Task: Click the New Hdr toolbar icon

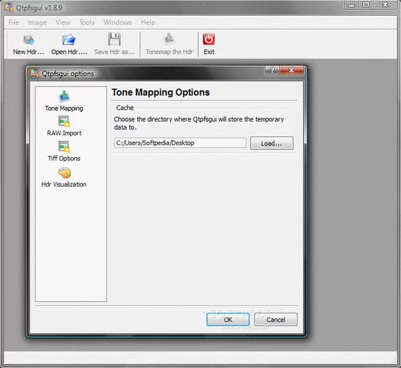Action: click(x=28, y=40)
